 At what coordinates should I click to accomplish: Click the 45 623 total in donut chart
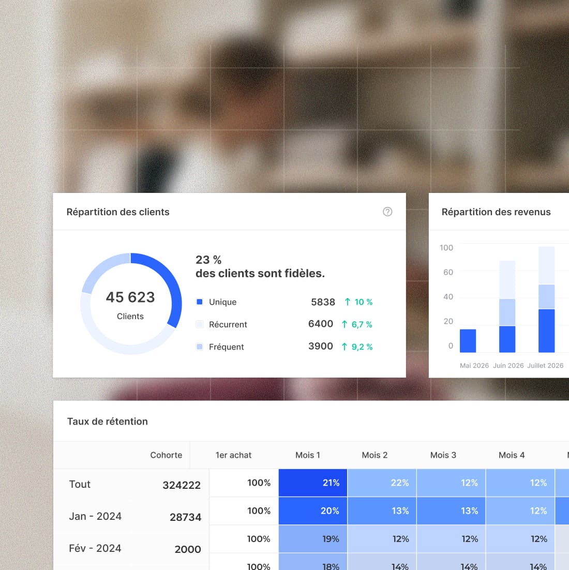130,297
